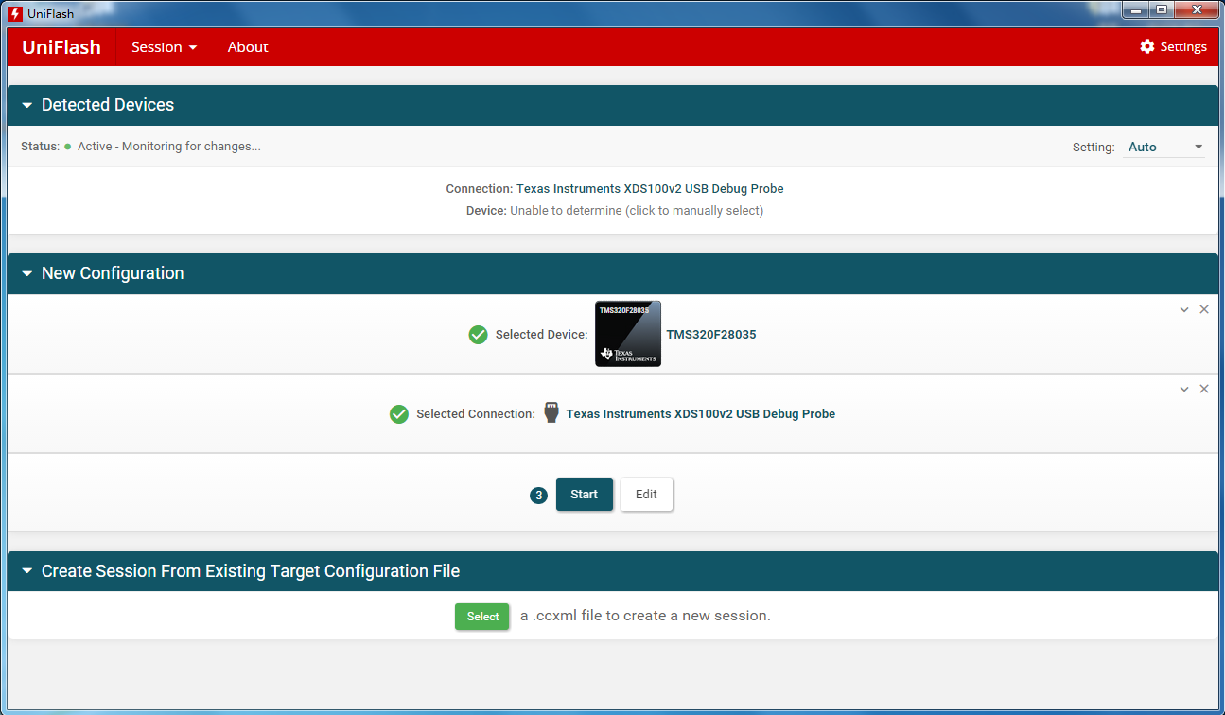This screenshot has height=715, width=1225.
Task: Go to UniFlash home brand link
Action: pyautogui.click(x=61, y=47)
